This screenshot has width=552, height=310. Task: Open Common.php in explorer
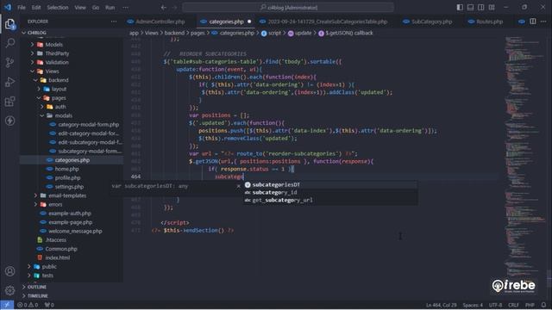click(x=61, y=249)
